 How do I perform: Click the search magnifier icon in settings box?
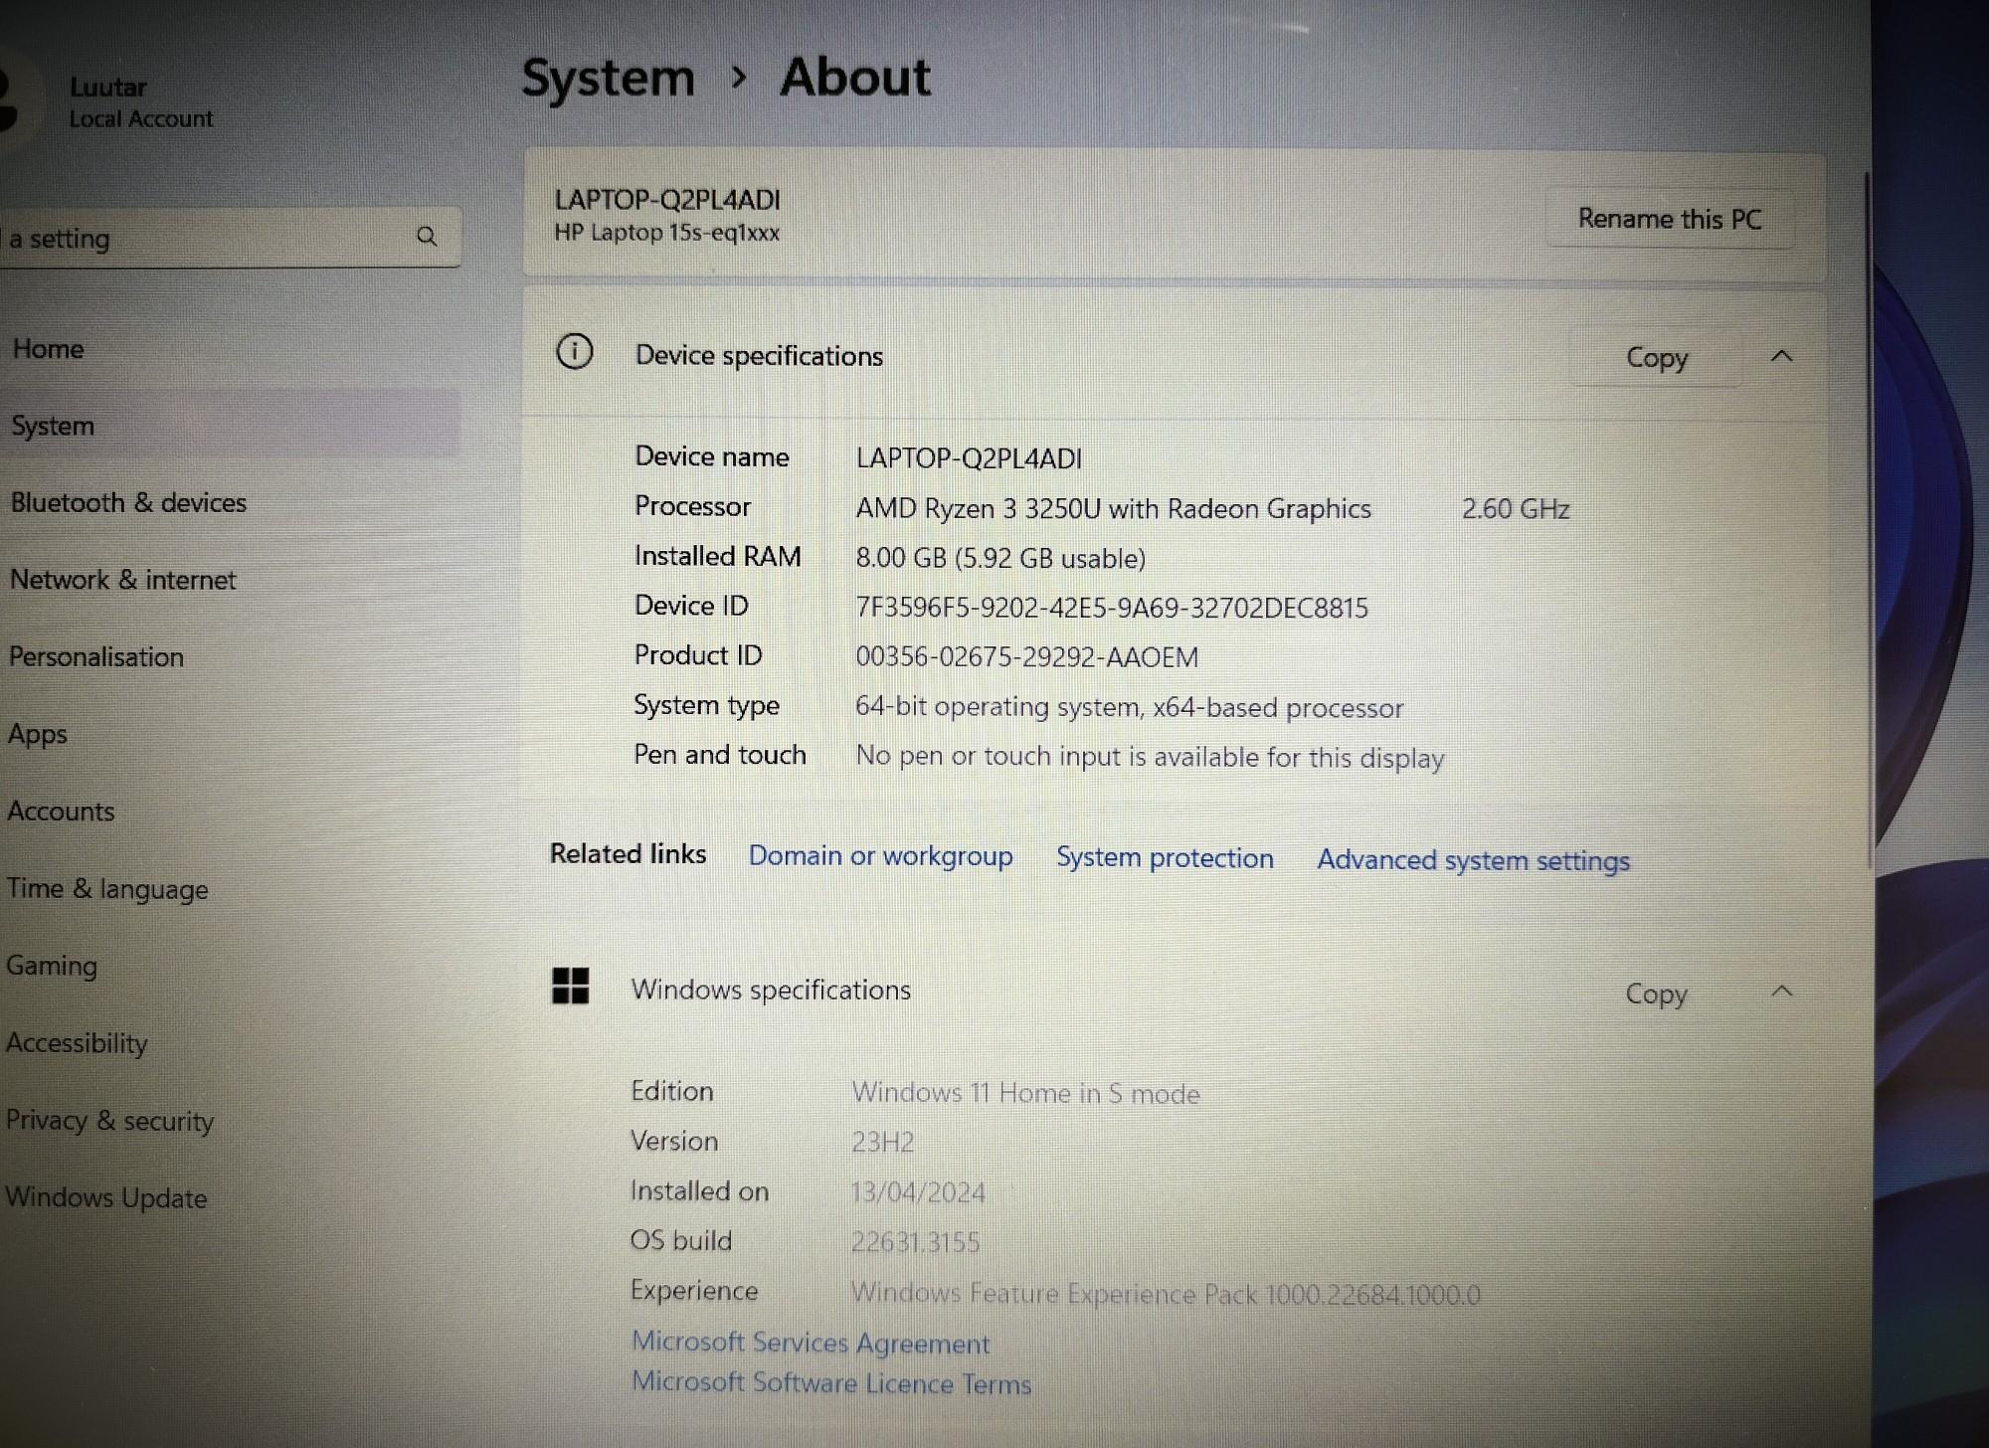pos(427,237)
